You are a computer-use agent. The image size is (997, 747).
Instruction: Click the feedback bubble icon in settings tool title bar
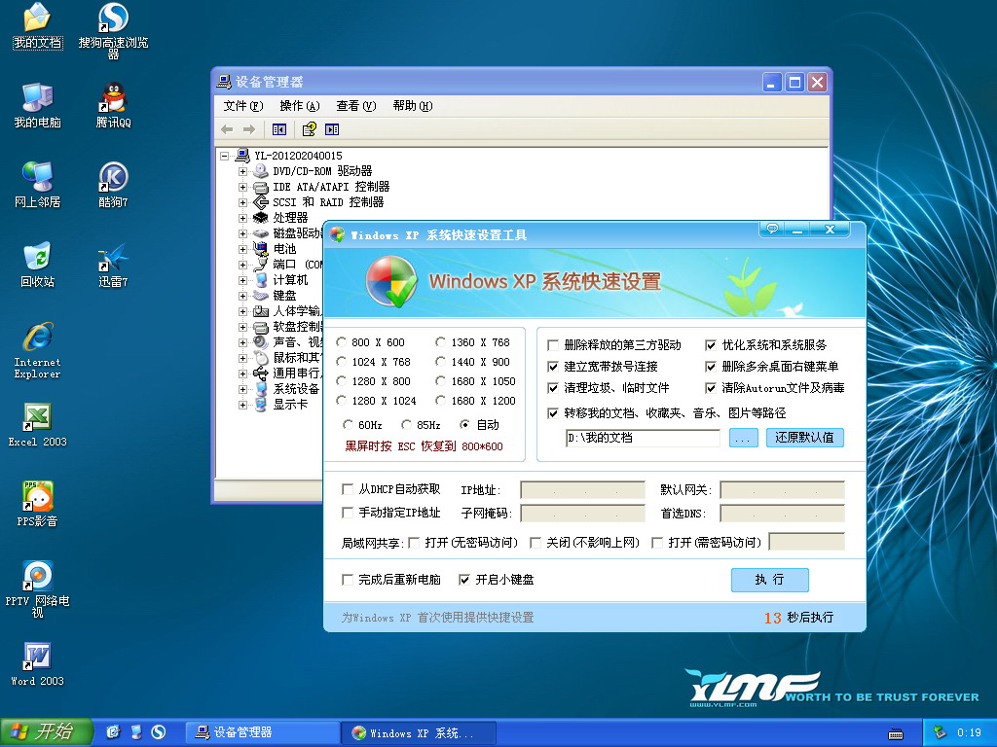[x=772, y=229]
